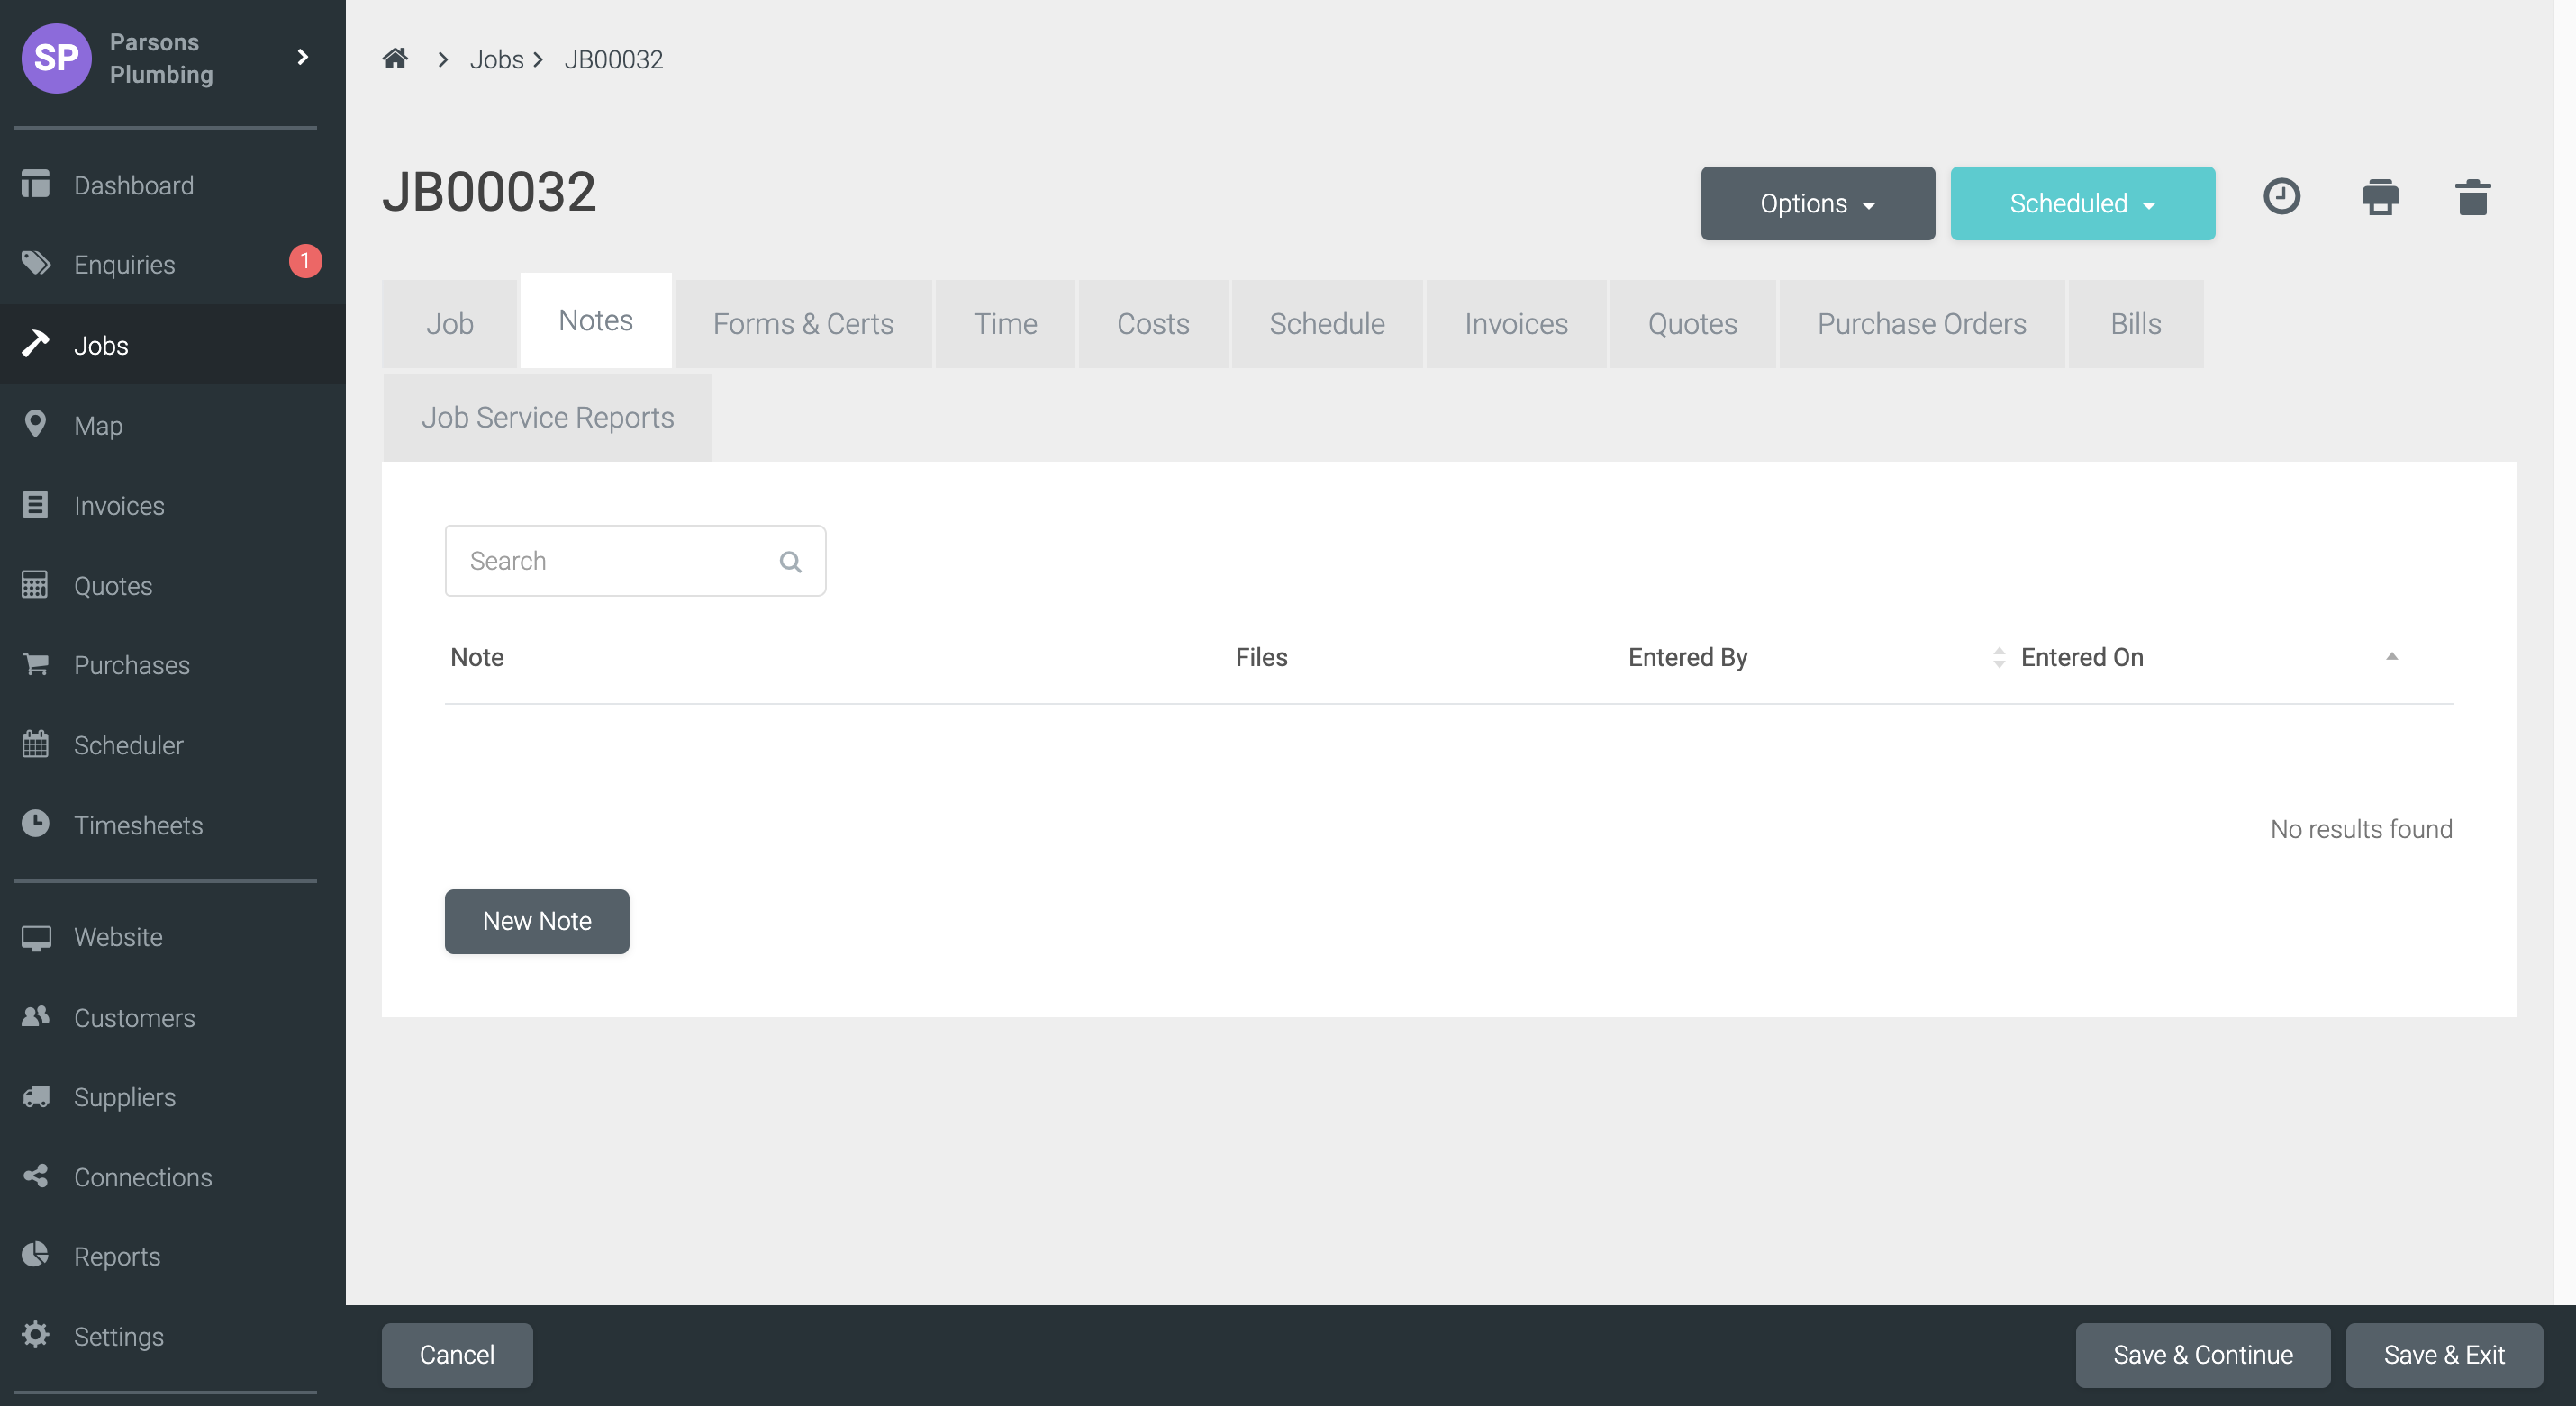The image size is (2576, 1406).
Task: Click the Purchases cart icon
Action: click(36, 663)
